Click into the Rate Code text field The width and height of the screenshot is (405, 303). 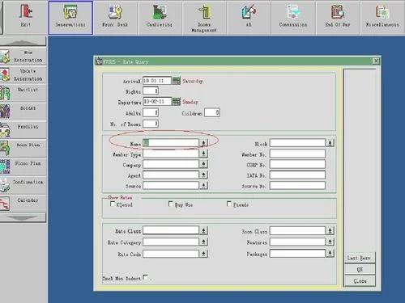(171, 254)
